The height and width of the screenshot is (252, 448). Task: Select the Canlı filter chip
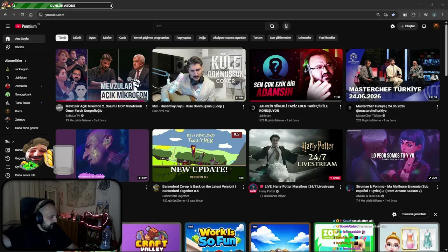click(x=122, y=38)
